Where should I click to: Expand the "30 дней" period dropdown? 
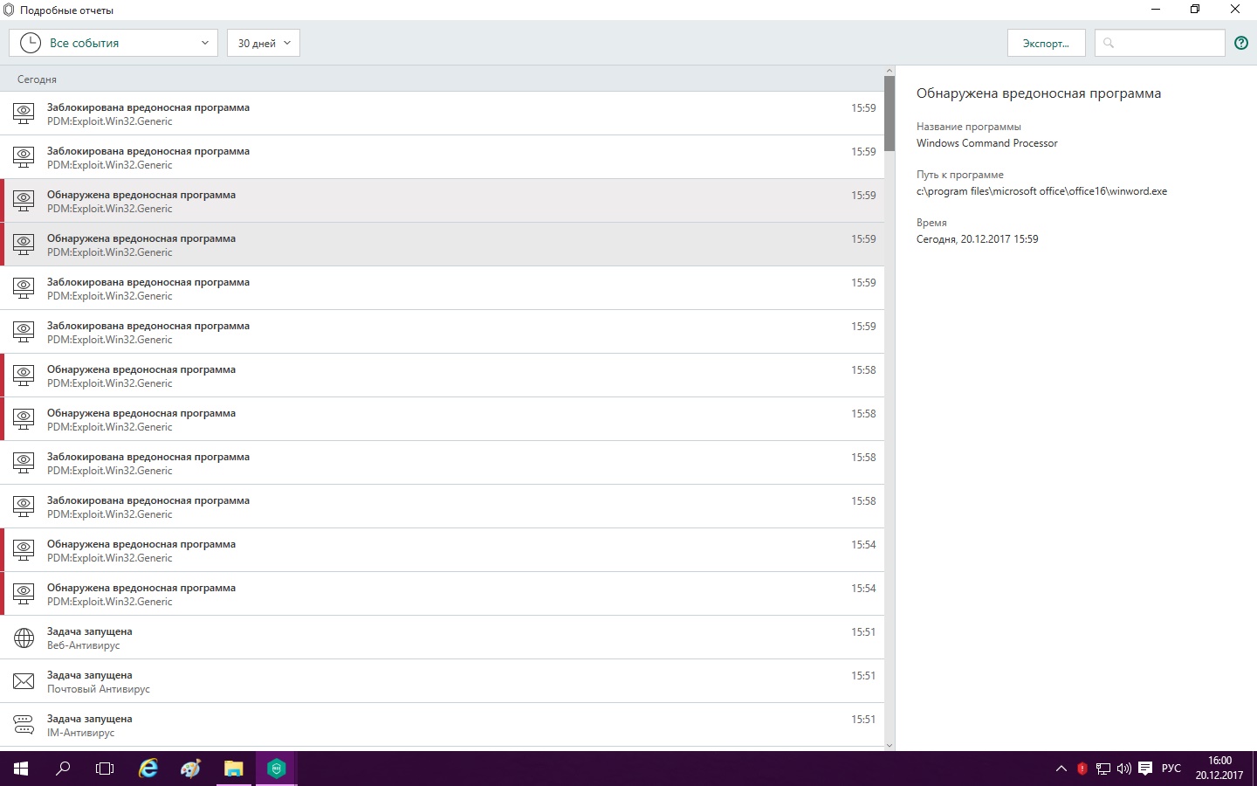tap(264, 43)
